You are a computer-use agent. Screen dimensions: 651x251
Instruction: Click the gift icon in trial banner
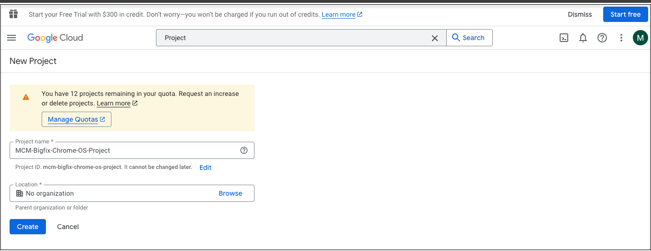(x=13, y=14)
